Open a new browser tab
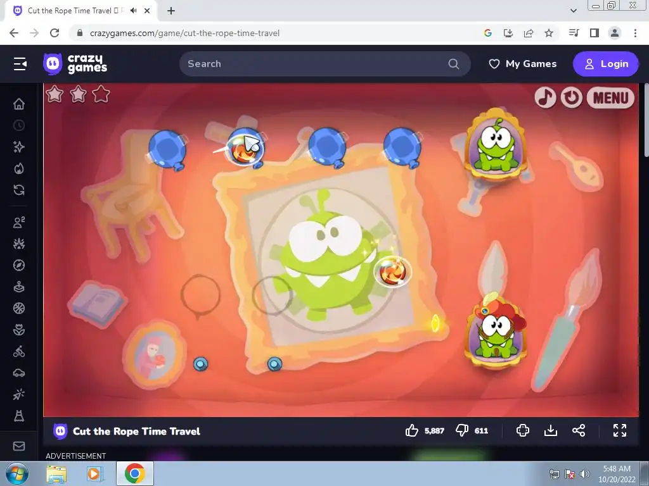649x486 pixels. coord(171,11)
